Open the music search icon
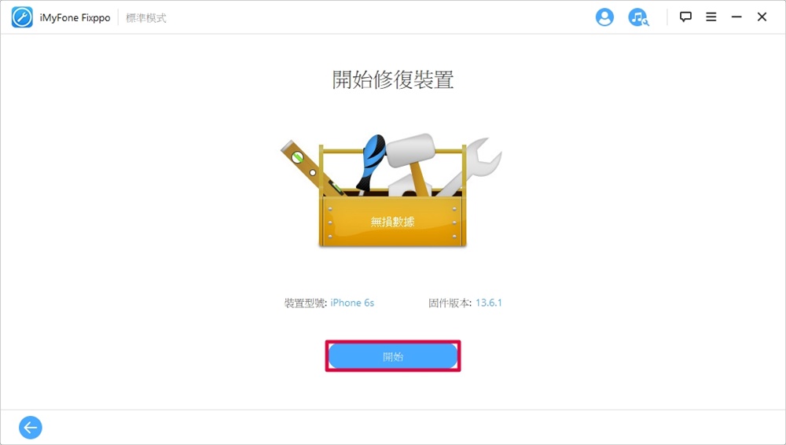 coord(638,17)
